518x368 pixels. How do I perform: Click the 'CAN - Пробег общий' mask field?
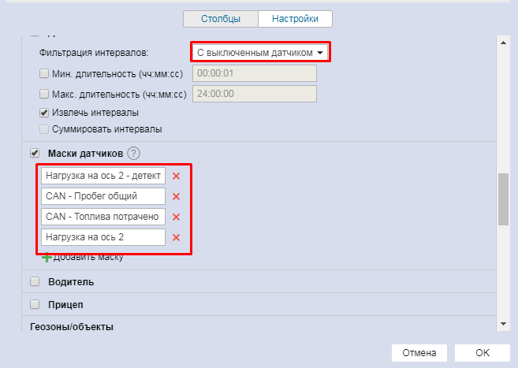tap(103, 196)
